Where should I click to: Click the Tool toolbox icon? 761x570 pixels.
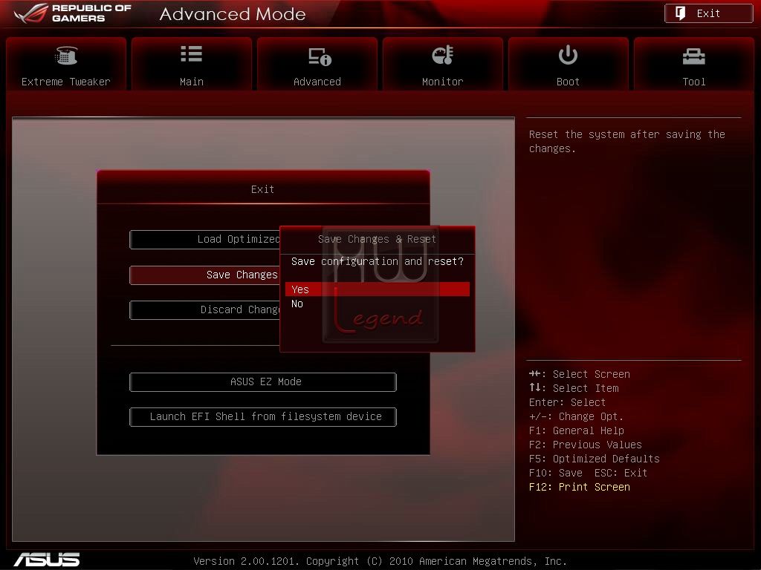(x=693, y=56)
